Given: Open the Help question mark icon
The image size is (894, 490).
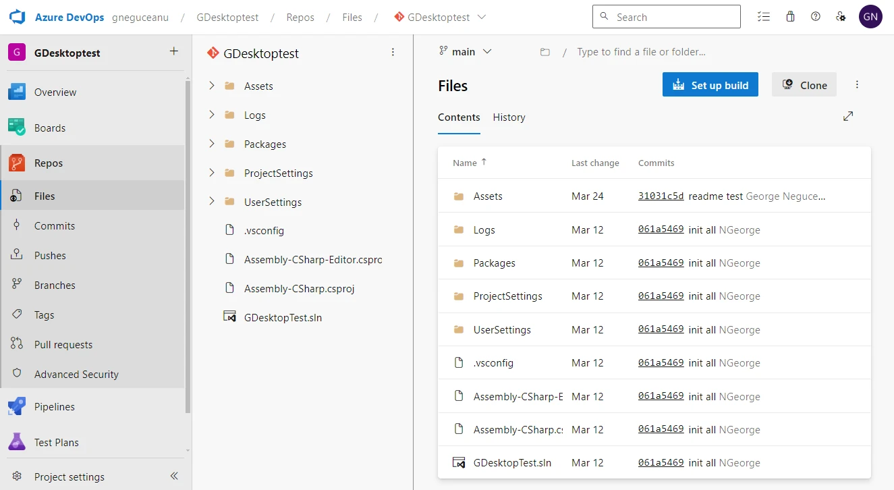Looking at the screenshot, I should point(816,16).
